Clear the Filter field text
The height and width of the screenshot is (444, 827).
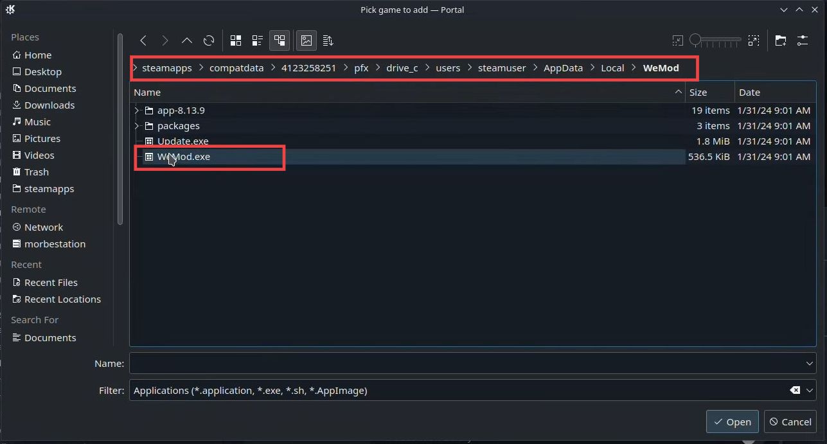point(795,390)
